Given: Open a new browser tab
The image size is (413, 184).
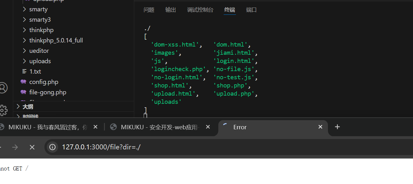Looking at the screenshot, I should [x=337, y=127].
